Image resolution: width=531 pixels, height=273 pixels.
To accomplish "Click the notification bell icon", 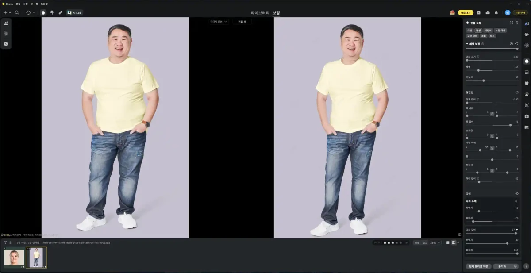I will pos(496,12).
